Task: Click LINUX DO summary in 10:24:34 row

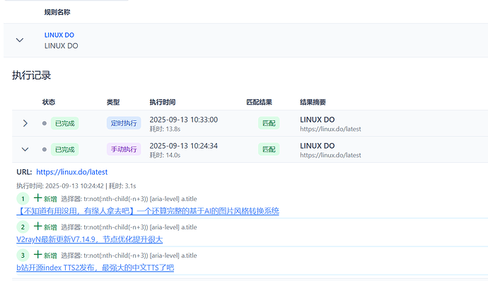Action: [318, 146]
